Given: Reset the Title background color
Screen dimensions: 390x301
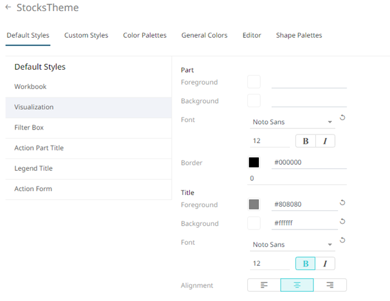Looking at the screenshot, I should coord(342,221).
